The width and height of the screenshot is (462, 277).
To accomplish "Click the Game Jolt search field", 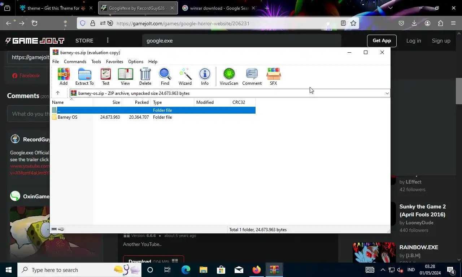I will (241, 41).
